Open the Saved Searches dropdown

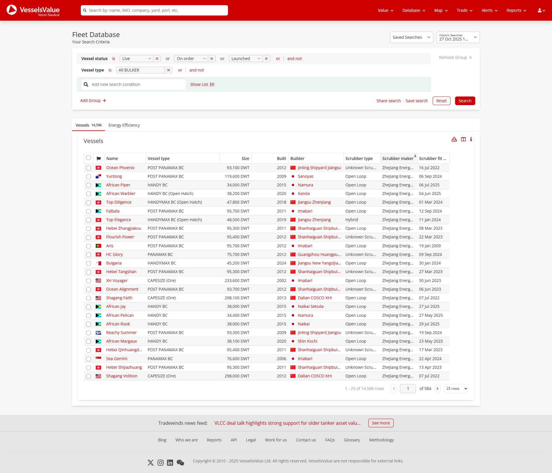click(x=411, y=37)
